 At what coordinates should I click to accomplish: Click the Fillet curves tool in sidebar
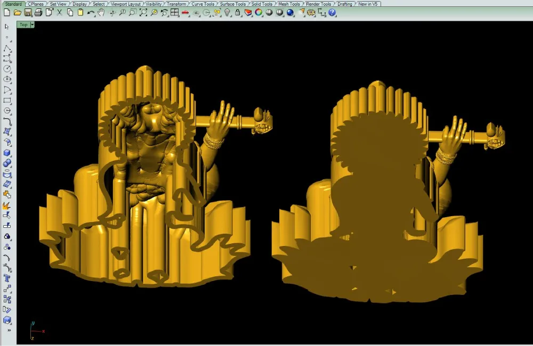pyautogui.click(x=7, y=121)
